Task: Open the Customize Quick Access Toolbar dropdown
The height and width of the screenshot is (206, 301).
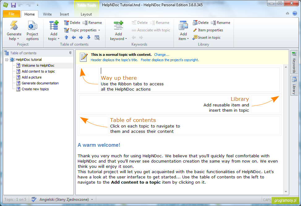Action: tap(37, 5)
